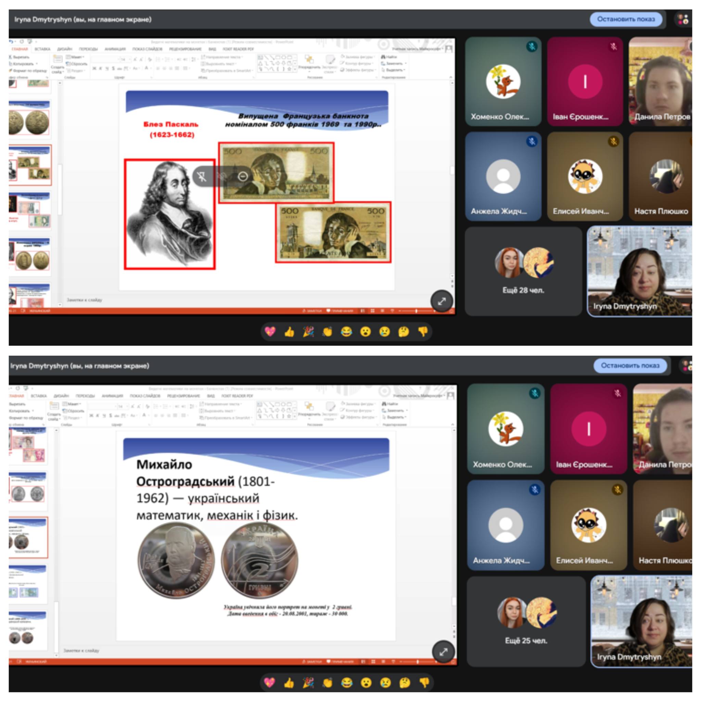The height and width of the screenshot is (701, 701).
Task: Open Выделить dropdown in upper PowerPoint ribbon
Action: point(395,70)
